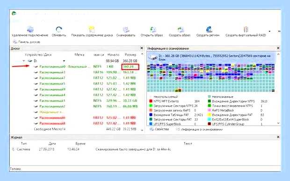Click the Панель дисков icon
The width and height of the screenshot is (290, 181).
(15, 42)
